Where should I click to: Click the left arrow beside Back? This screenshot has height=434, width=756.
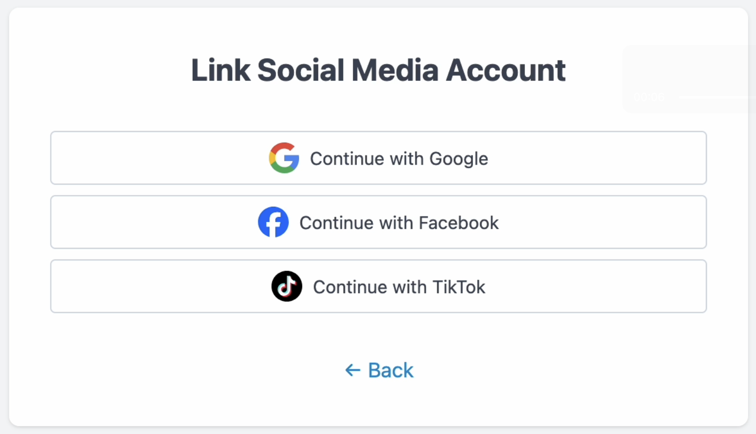pos(353,370)
